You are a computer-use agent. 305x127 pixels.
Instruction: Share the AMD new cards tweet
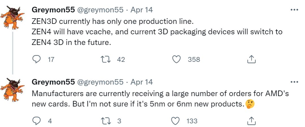pos(251,121)
